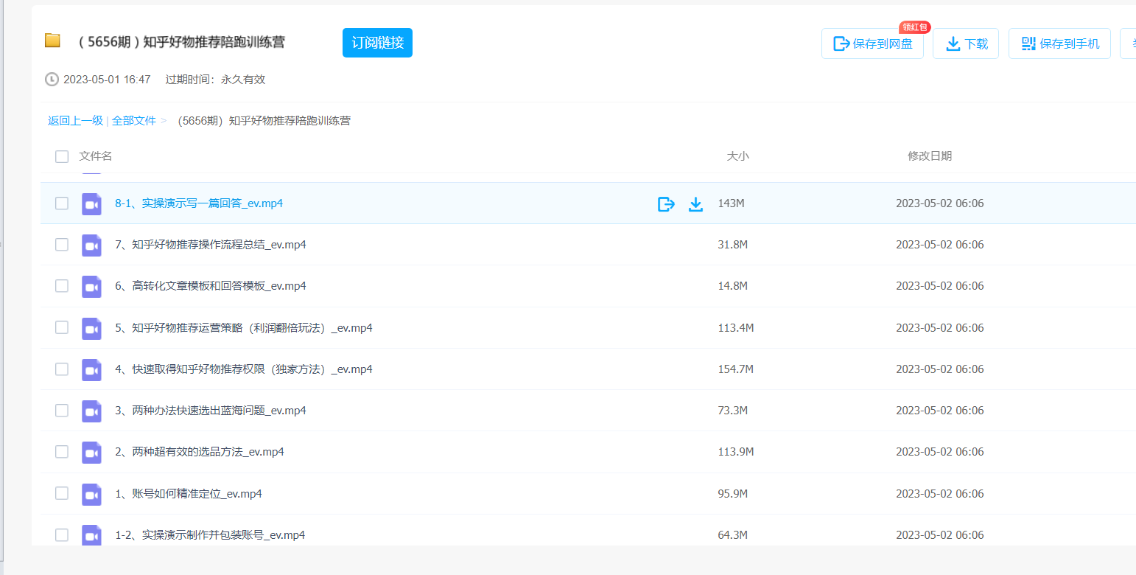Check the box for 3、两种办法快速选出蓝海问题

62,410
